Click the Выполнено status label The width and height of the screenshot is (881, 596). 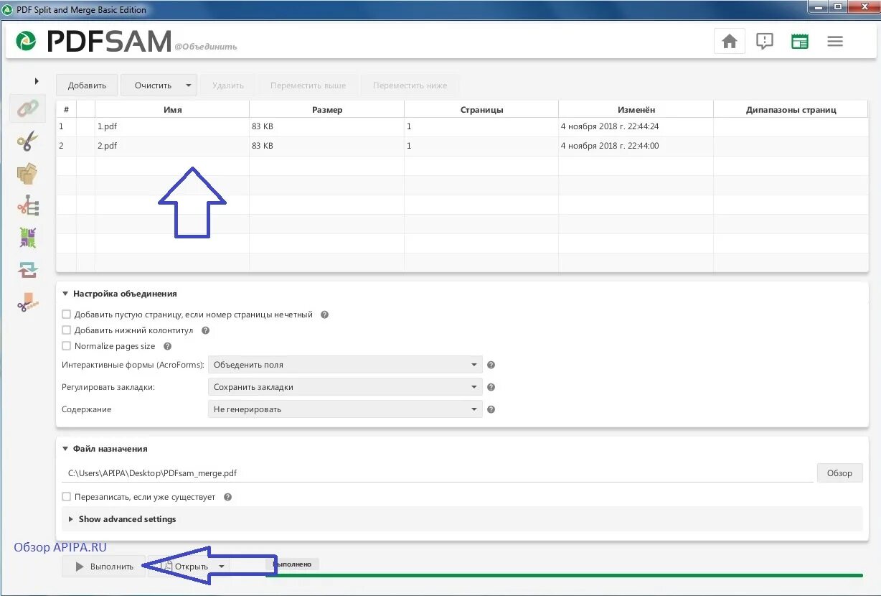(292, 564)
